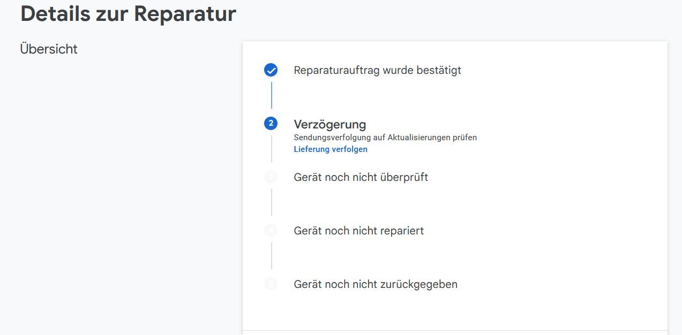682x335 pixels.
Task: Click the 'Verzögerung' step heading
Action: point(329,124)
